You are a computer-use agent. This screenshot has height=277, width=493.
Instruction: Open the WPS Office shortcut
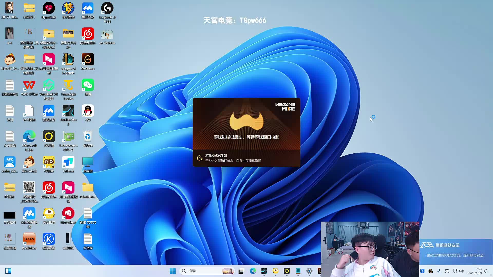pos(29,85)
